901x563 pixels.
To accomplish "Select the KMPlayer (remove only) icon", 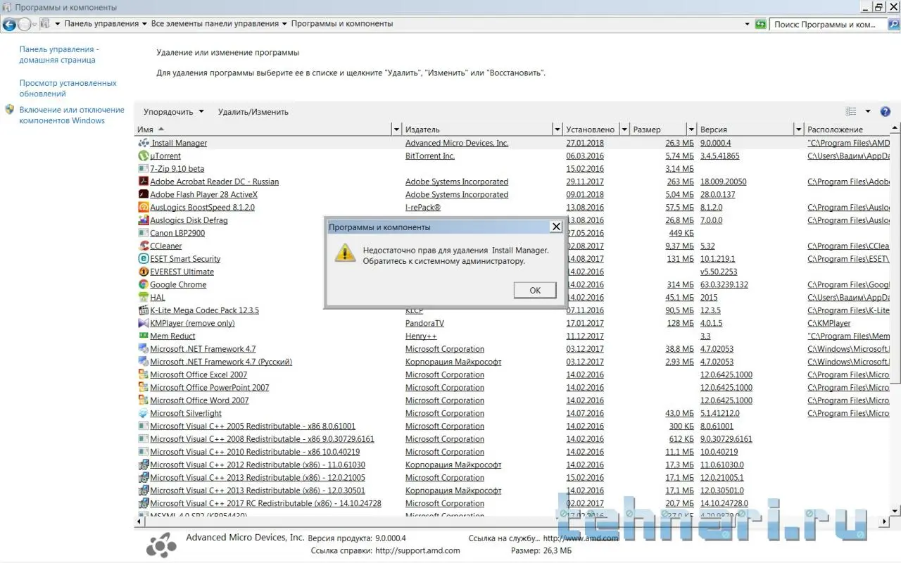I will pyautogui.click(x=144, y=323).
